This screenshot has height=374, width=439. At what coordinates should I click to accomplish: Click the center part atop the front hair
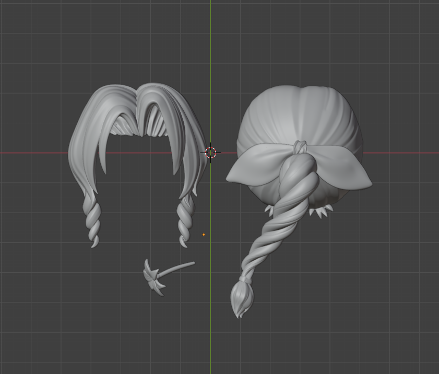[x=138, y=97]
